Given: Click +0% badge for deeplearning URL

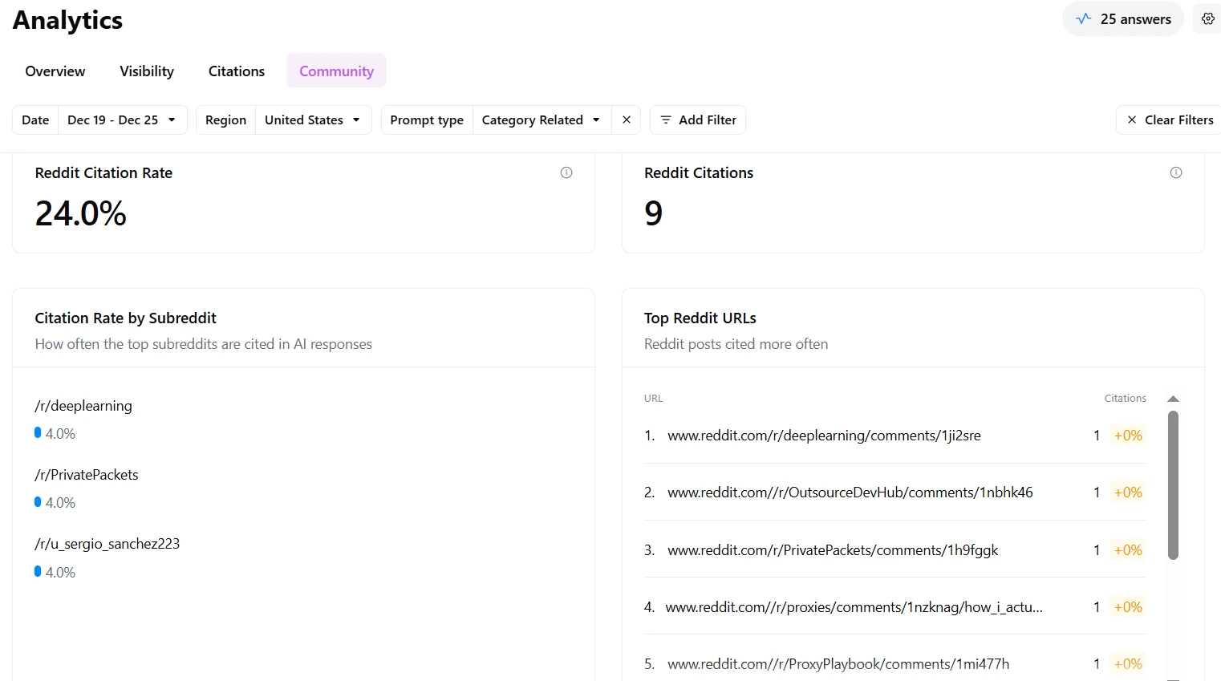Looking at the screenshot, I should 1128,436.
